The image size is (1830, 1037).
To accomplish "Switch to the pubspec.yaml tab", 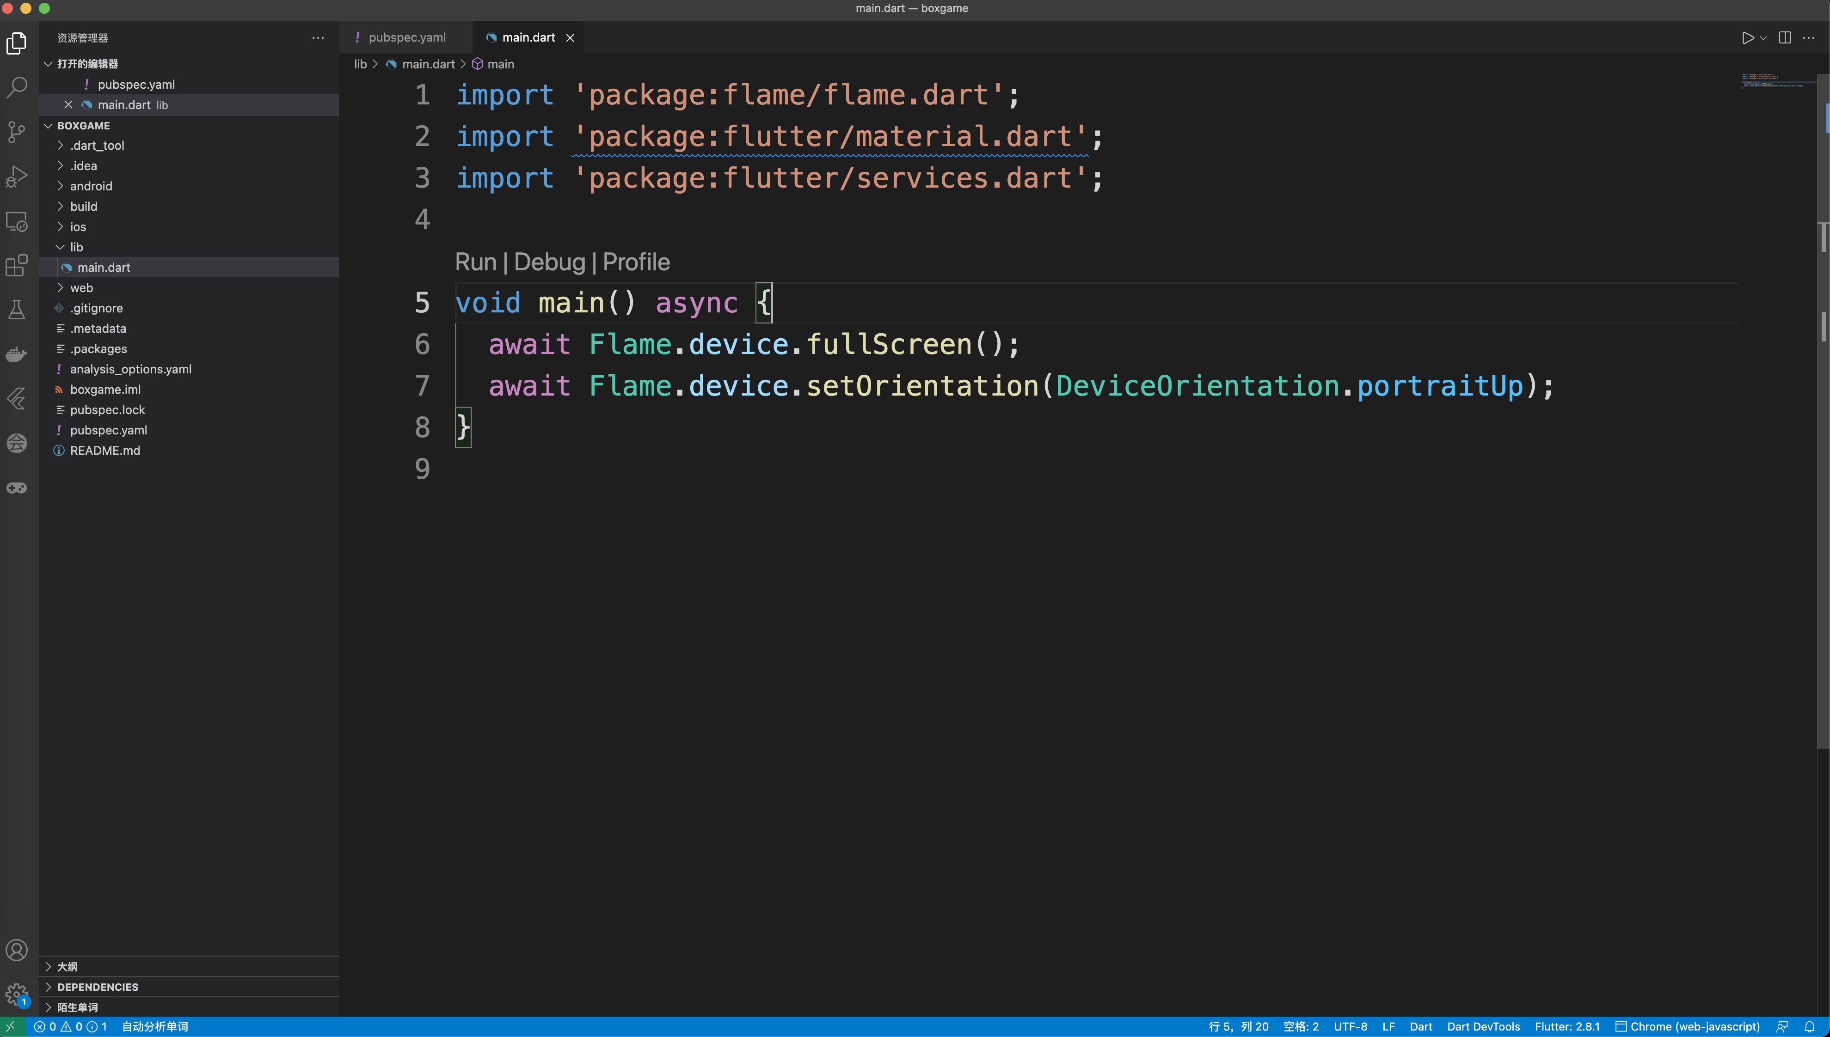I will click(x=407, y=38).
